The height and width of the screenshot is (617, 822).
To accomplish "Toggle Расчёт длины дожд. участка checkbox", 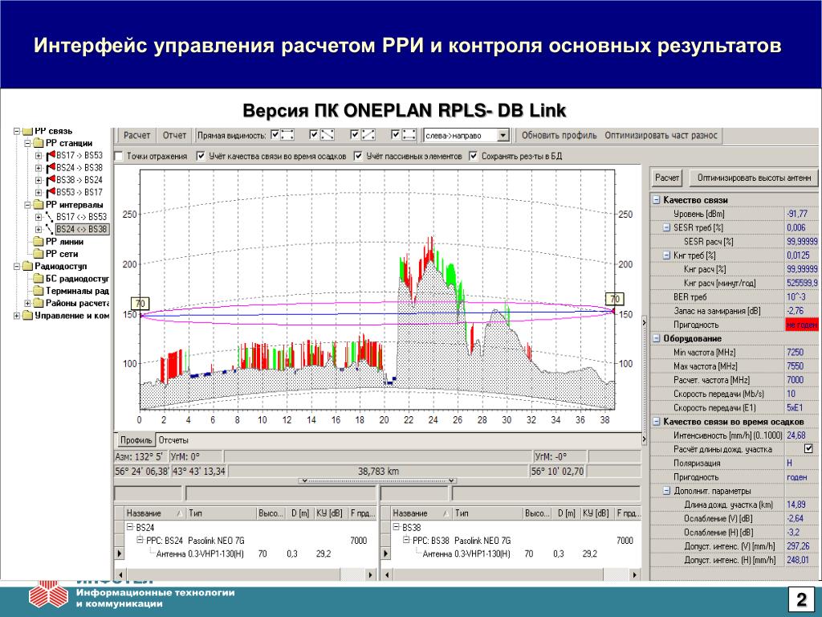I will (808, 449).
